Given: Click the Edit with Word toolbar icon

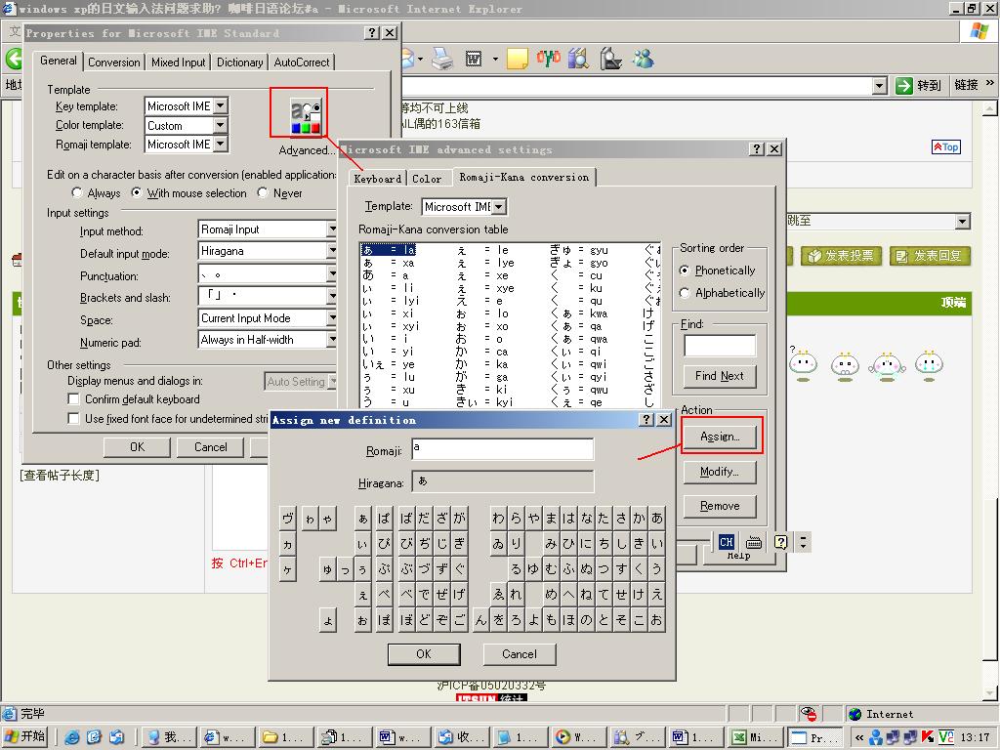Looking at the screenshot, I should point(474,60).
